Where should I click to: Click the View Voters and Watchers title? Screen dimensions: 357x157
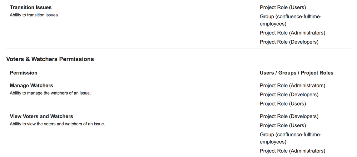click(x=41, y=116)
